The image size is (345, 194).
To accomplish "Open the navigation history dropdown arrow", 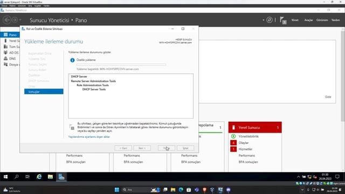I will pos(20,20).
